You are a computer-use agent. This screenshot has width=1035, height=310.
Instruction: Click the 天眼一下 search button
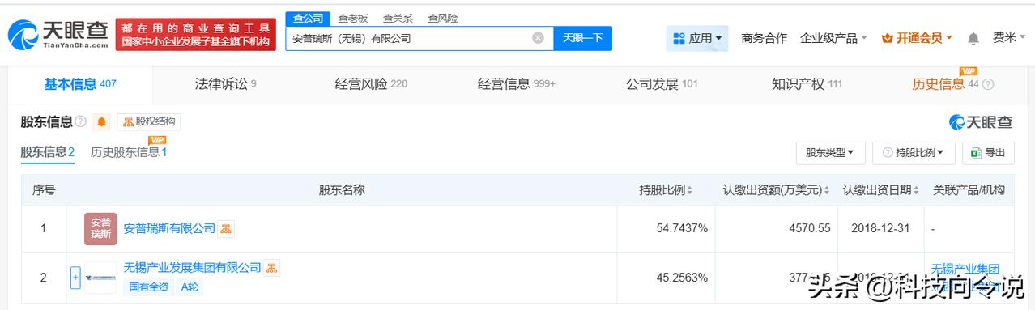coord(583,38)
